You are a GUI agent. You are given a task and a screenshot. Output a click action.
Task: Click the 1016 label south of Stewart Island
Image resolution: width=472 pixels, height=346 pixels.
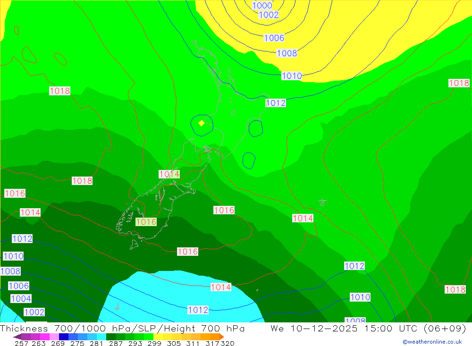coord(187,252)
